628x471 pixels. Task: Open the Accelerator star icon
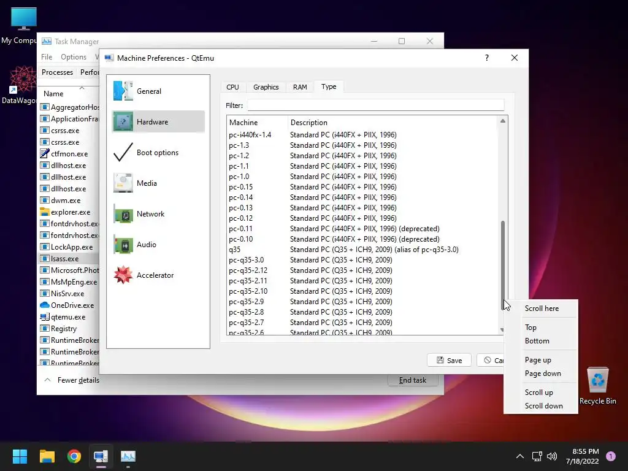[x=123, y=275]
